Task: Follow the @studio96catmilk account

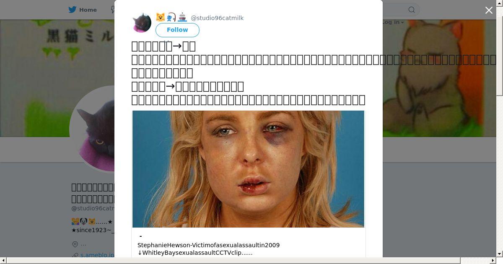Action: pos(177,30)
